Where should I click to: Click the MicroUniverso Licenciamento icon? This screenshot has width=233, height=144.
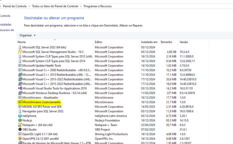20,102
